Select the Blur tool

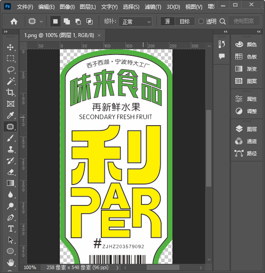[x=10, y=195]
